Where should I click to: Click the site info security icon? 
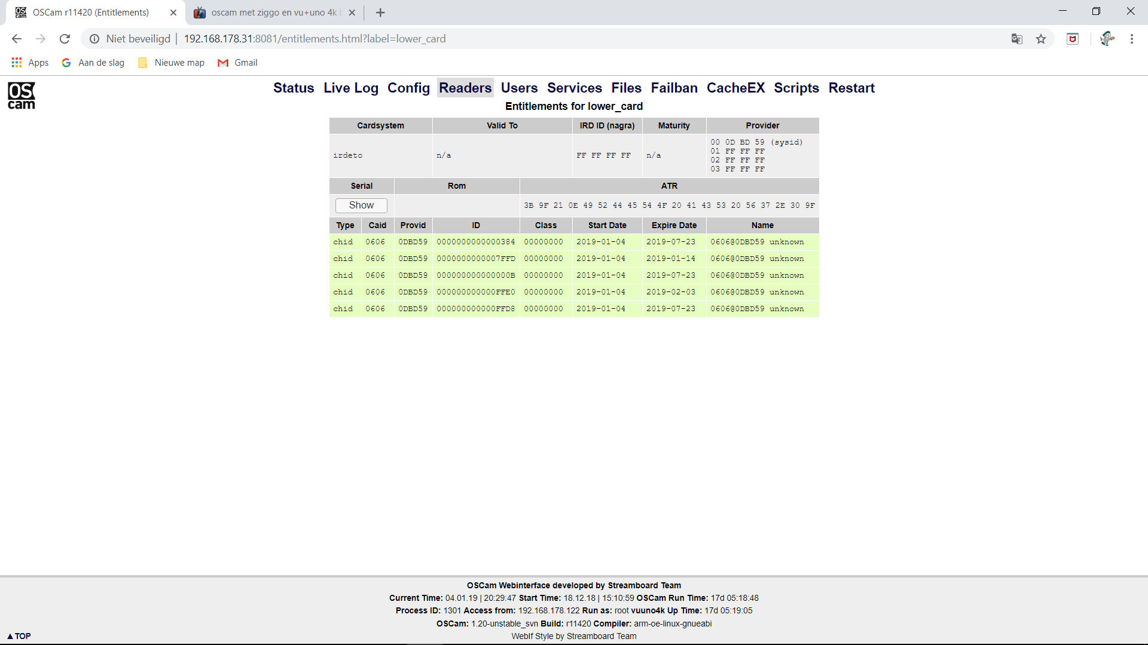click(94, 39)
